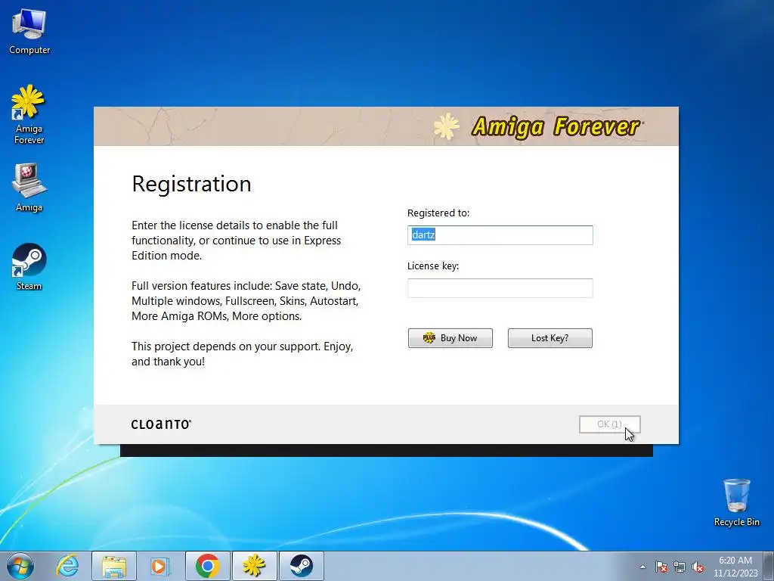The image size is (774, 581).
Task: Click the Show desktop strip
Action: [x=769, y=566]
